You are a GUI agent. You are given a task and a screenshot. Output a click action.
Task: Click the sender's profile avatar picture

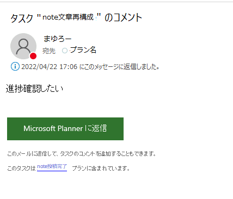[x=23, y=46]
